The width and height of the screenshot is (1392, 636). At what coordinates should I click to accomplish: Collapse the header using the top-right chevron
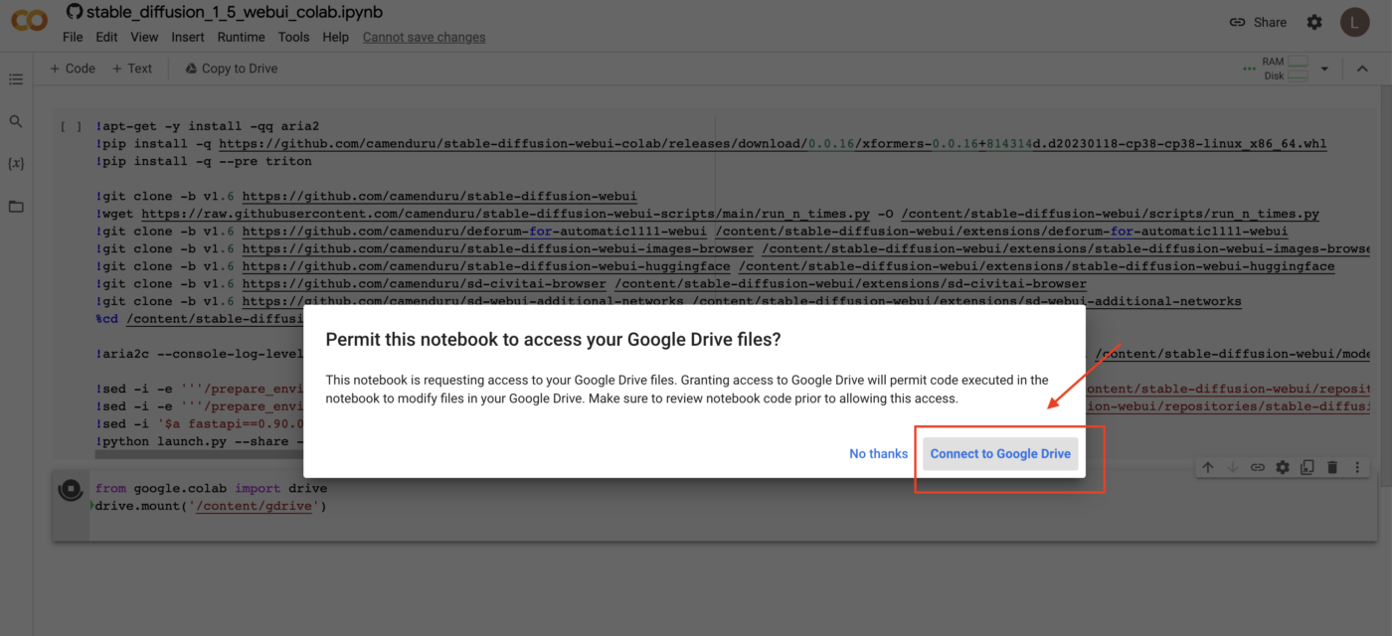point(1361,68)
